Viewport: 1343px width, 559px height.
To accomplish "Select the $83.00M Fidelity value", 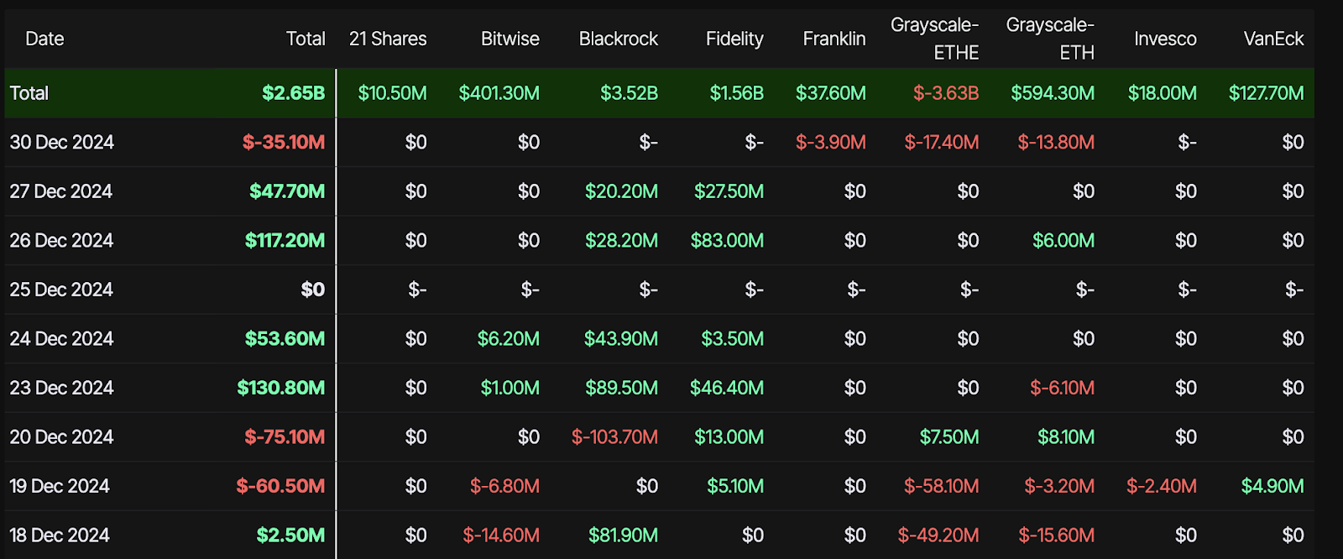I will click(727, 240).
